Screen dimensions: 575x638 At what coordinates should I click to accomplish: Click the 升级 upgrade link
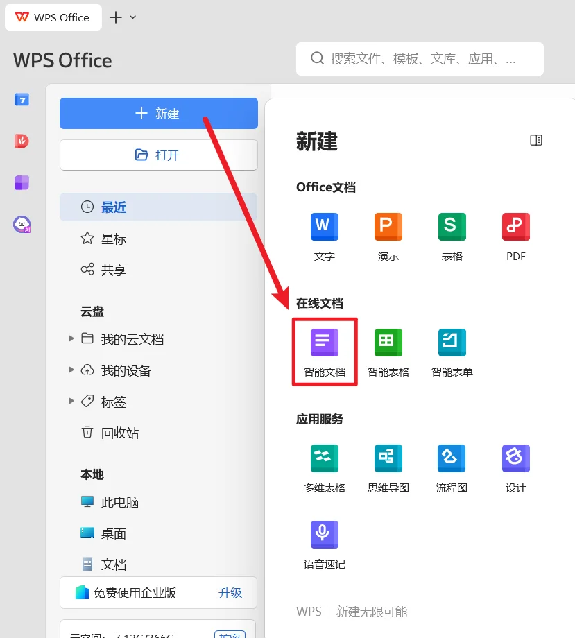[230, 593]
